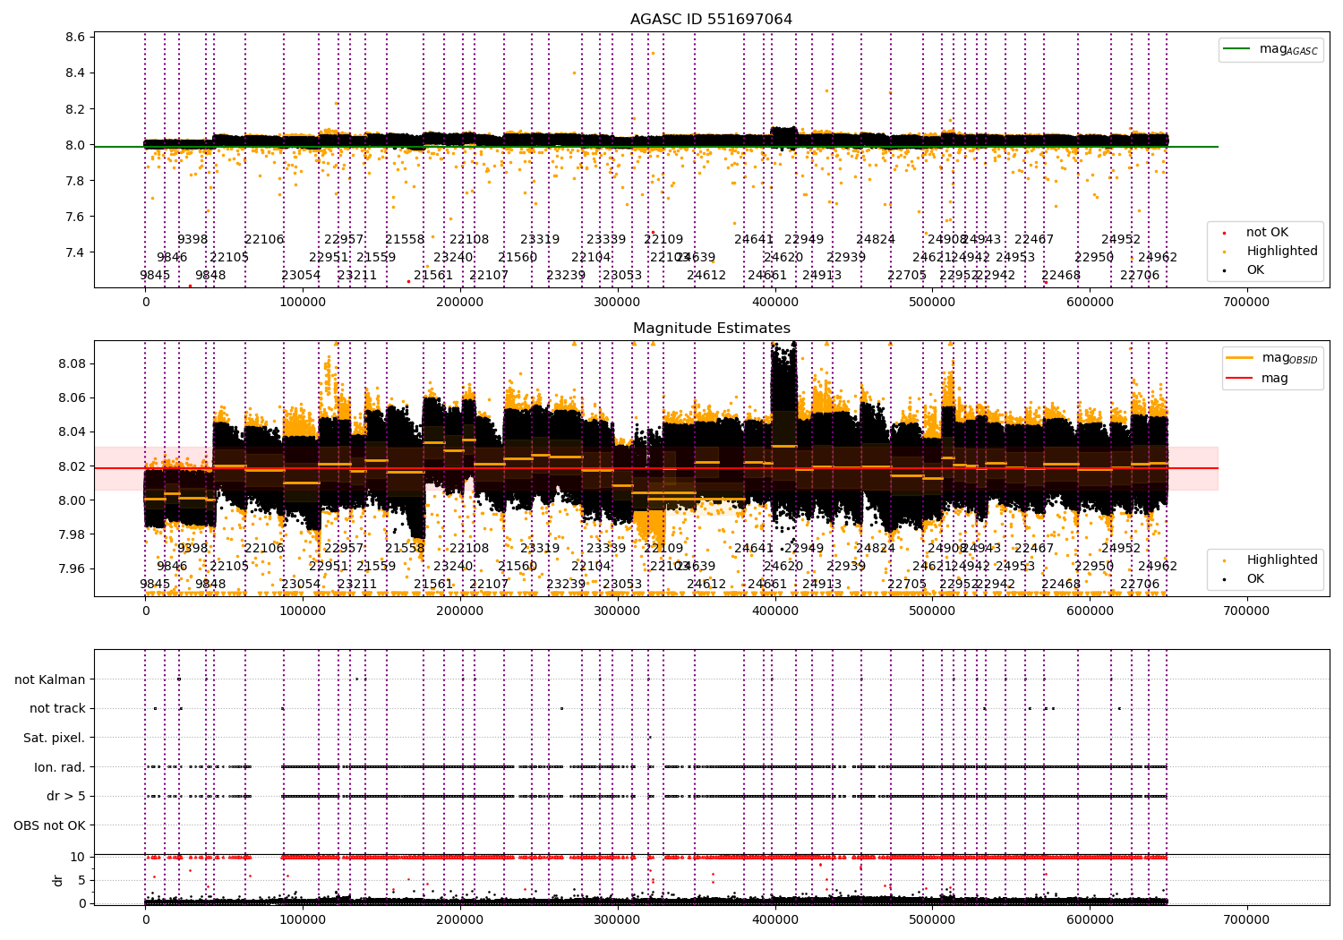
Task: Click obsid 23239 in the Magnitude Estimates plot
Action: click(566, 585)
